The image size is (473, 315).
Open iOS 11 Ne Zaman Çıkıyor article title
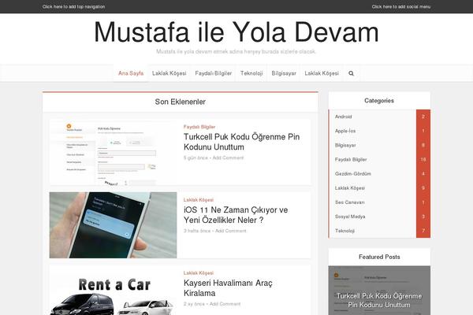point(236,215)
